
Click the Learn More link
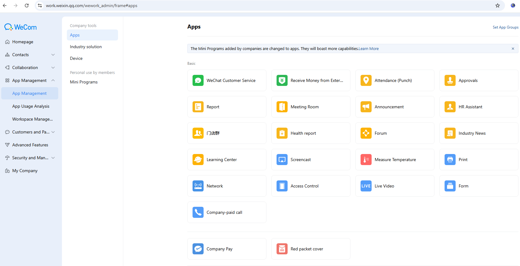tap(369, 48)
